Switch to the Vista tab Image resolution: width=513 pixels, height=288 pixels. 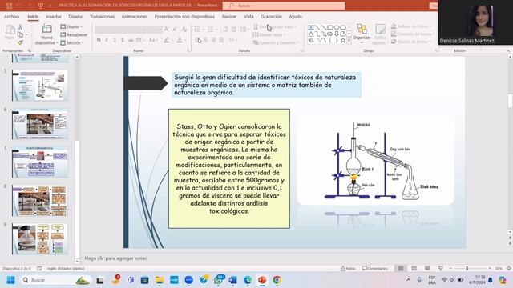point(248,16)
